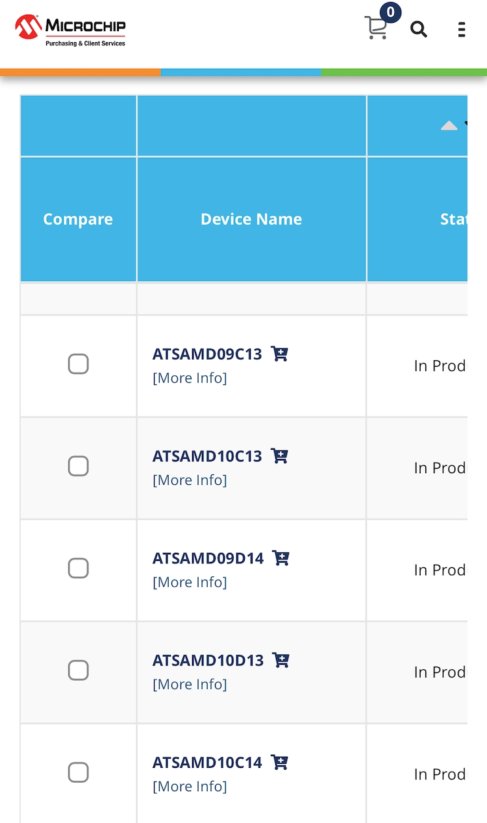487x823 pixels.
Task: Select ATSAMD10D13 for comparison
Action: click(79, 670)
